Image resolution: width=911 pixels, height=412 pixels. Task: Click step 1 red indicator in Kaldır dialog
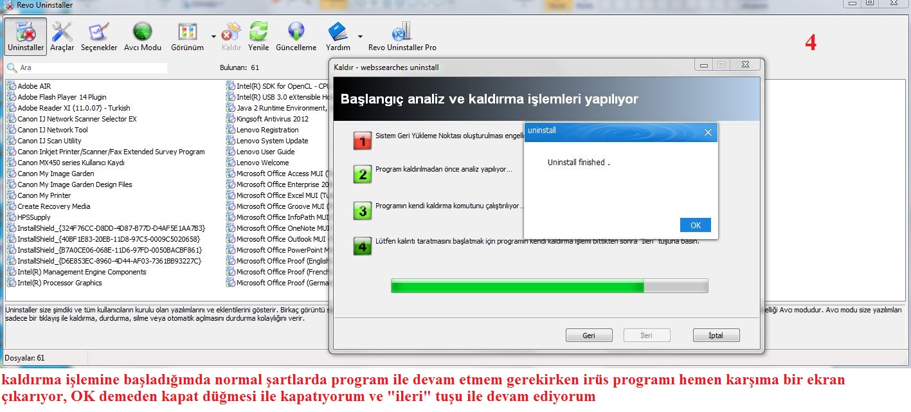(363, 141)
